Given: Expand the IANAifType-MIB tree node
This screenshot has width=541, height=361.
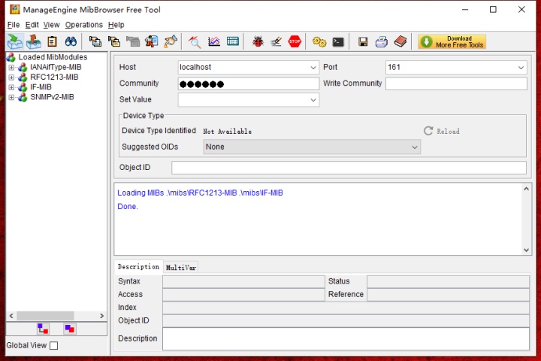Looking at the screenshot, I should click(11, 68).
